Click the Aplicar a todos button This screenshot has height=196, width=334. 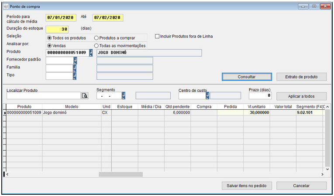(x=301, y=96)
